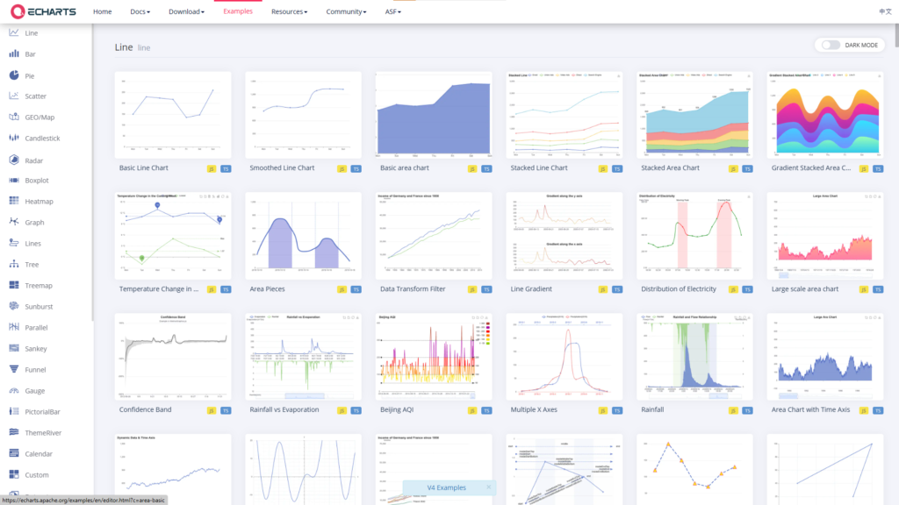Image resolution: width=899 pixels, height=505 pixels.
Task: Open the Heatmap category icon
Action: pyautogui.click(x=14, y=202)
